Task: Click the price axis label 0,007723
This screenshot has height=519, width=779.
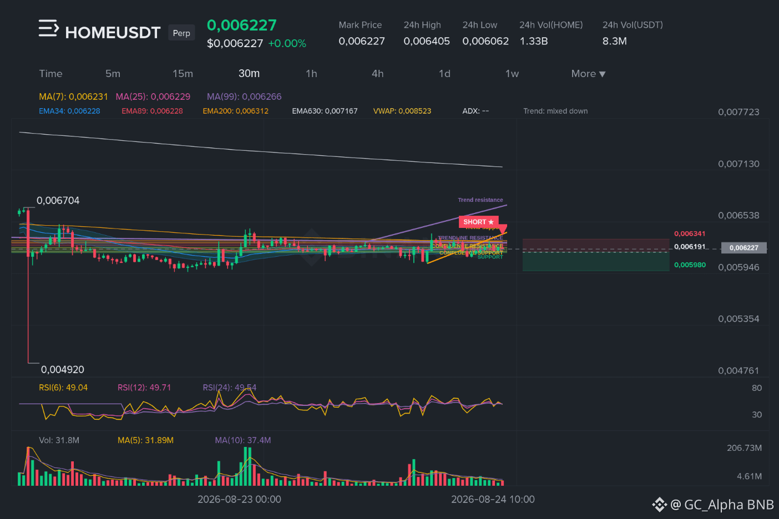Action: (x=738, y=112)
